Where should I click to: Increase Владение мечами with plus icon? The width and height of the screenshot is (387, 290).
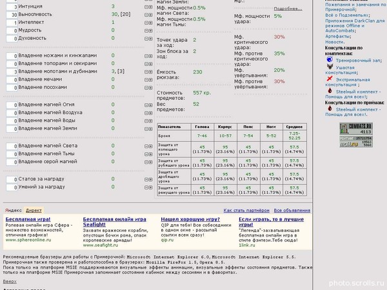150,80
